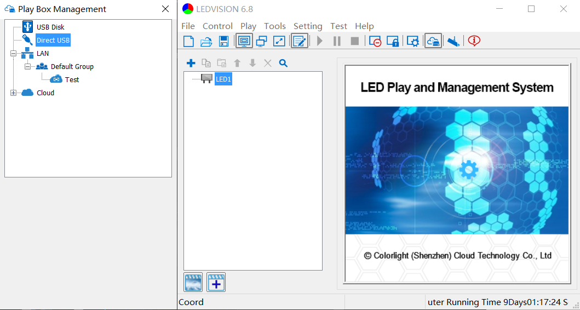The height and width of the screenshot is (310, 580).
Task: Click the blue angled device toolbar icon
Action: point(453,41)
